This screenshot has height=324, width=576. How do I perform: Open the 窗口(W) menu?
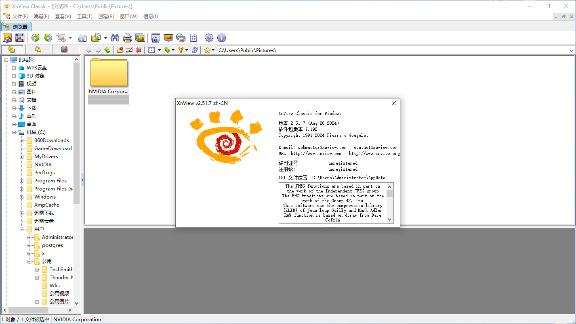coord(128,16)
